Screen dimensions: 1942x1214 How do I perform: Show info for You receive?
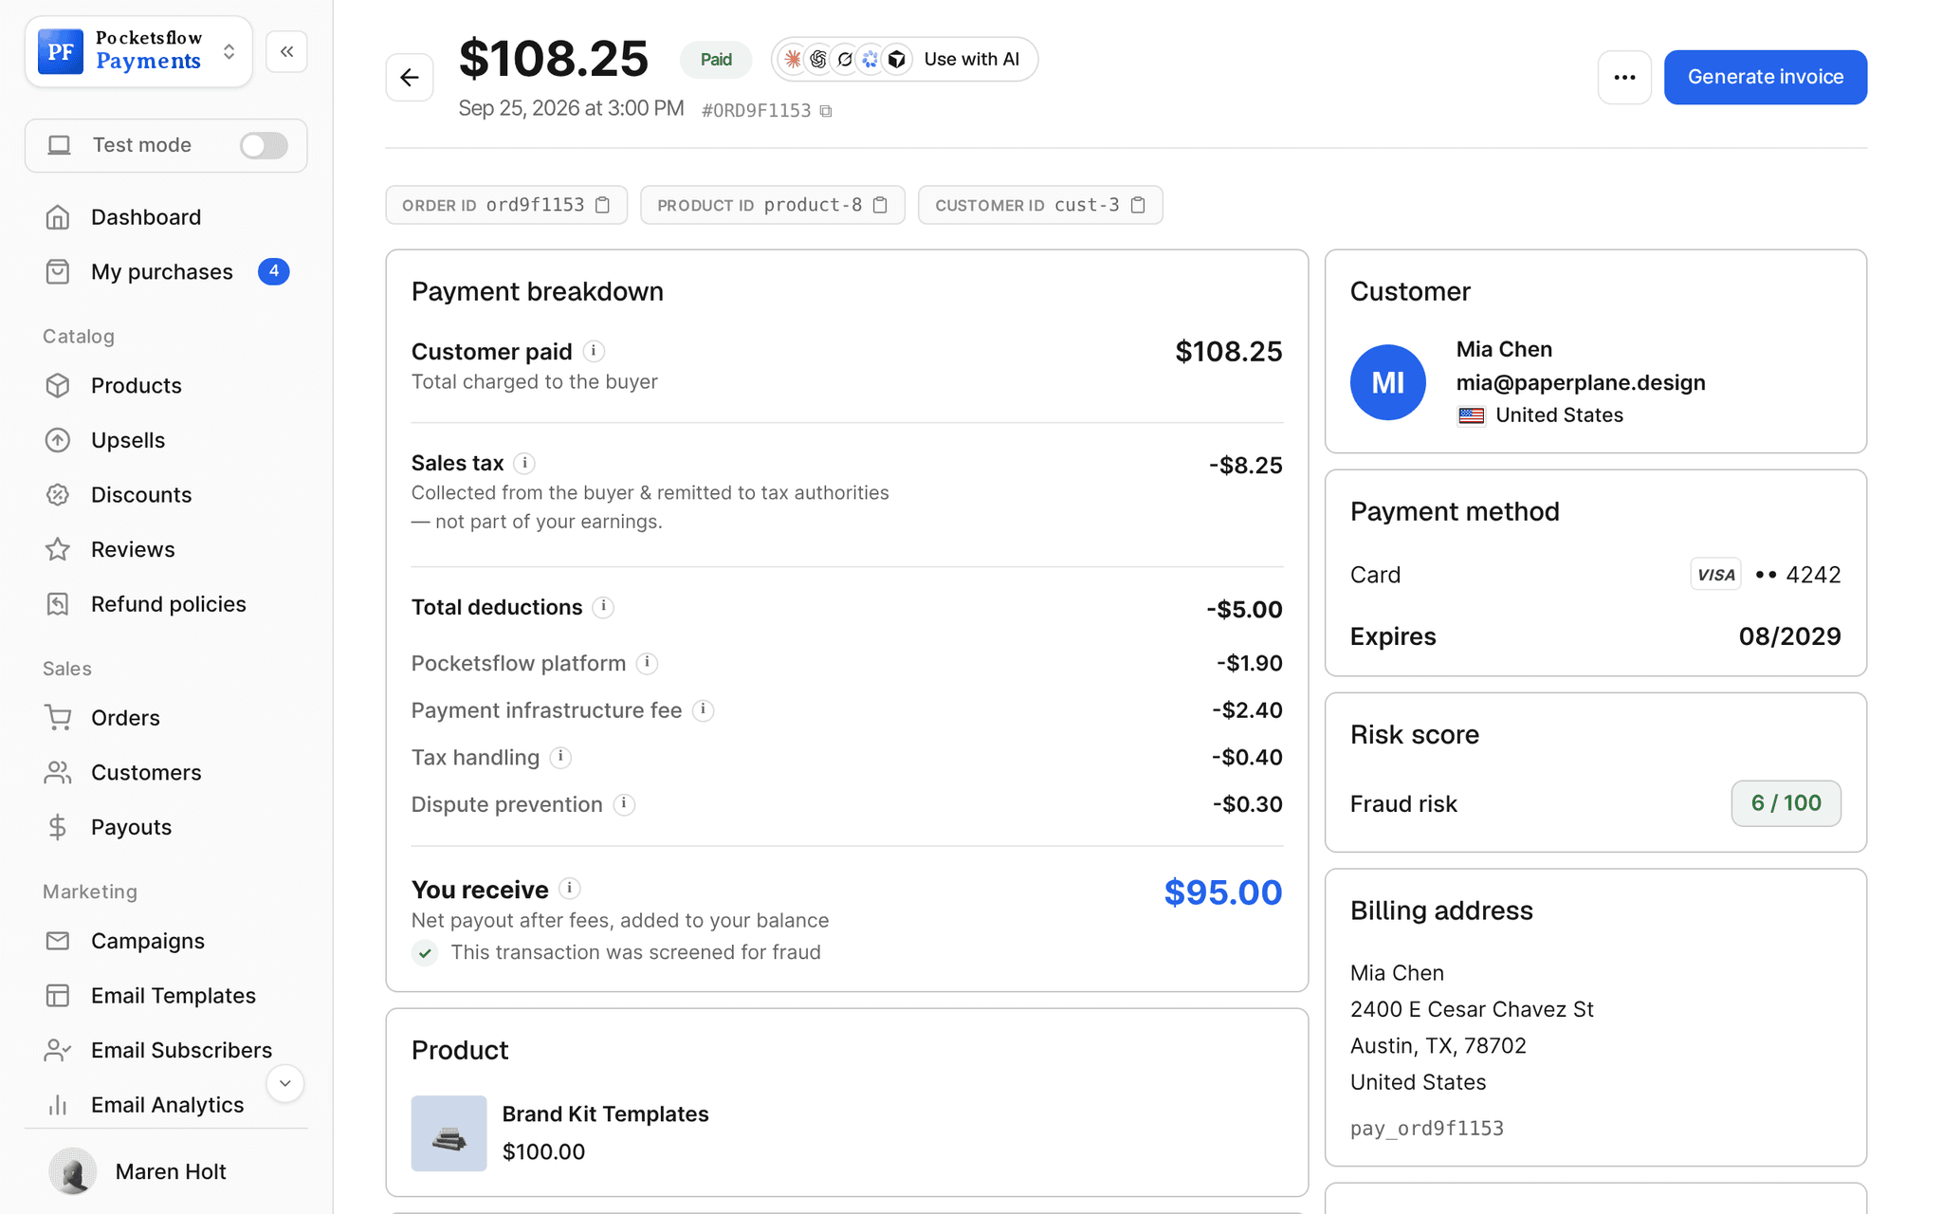569,889
